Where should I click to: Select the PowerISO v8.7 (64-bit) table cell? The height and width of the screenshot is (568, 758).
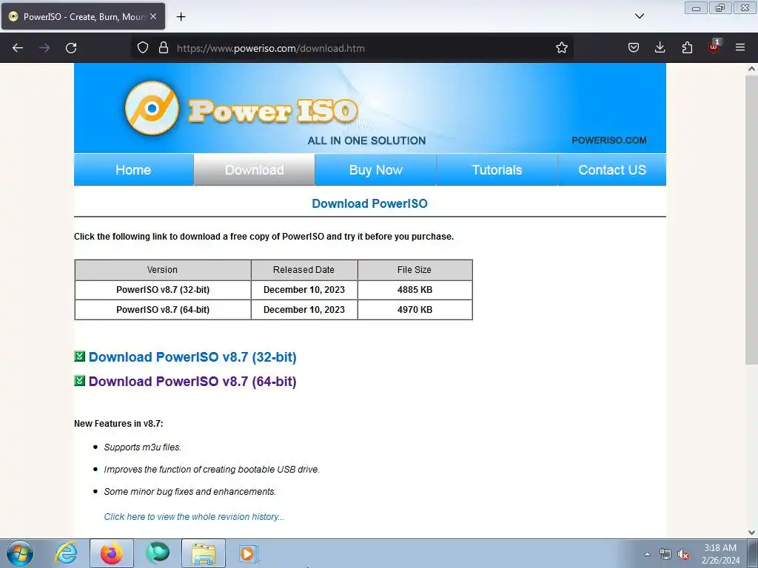(163, 310)
